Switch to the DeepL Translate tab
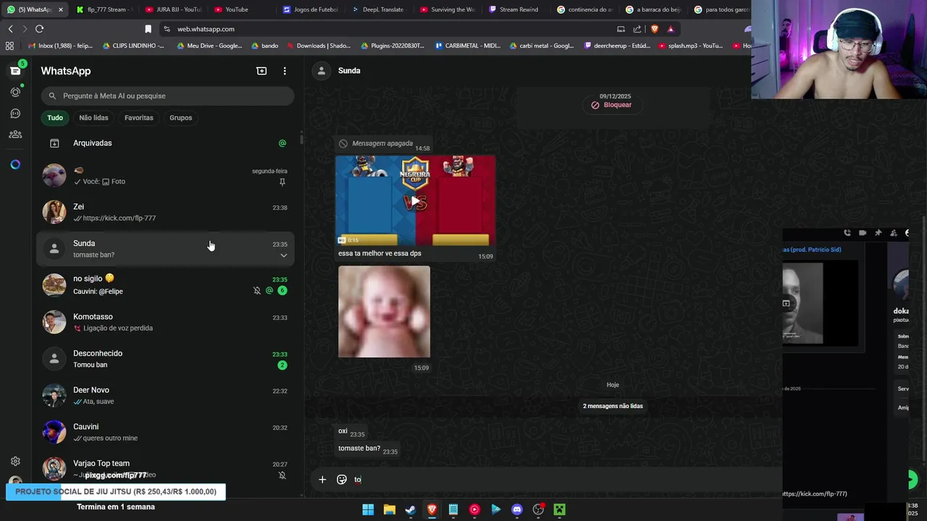Screen dimensions: 927x521 pyautogui.click(x=378, y=9)
